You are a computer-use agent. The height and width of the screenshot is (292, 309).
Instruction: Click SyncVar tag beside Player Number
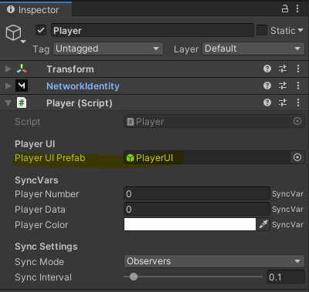click(287, 194)
